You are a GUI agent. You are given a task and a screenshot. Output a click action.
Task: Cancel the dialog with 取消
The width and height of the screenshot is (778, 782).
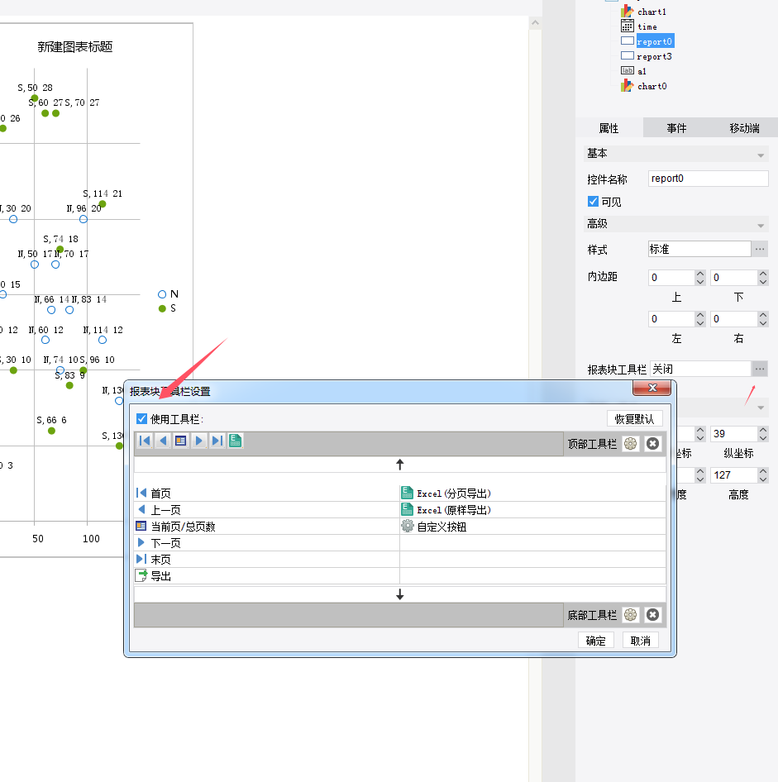point(641,641)
